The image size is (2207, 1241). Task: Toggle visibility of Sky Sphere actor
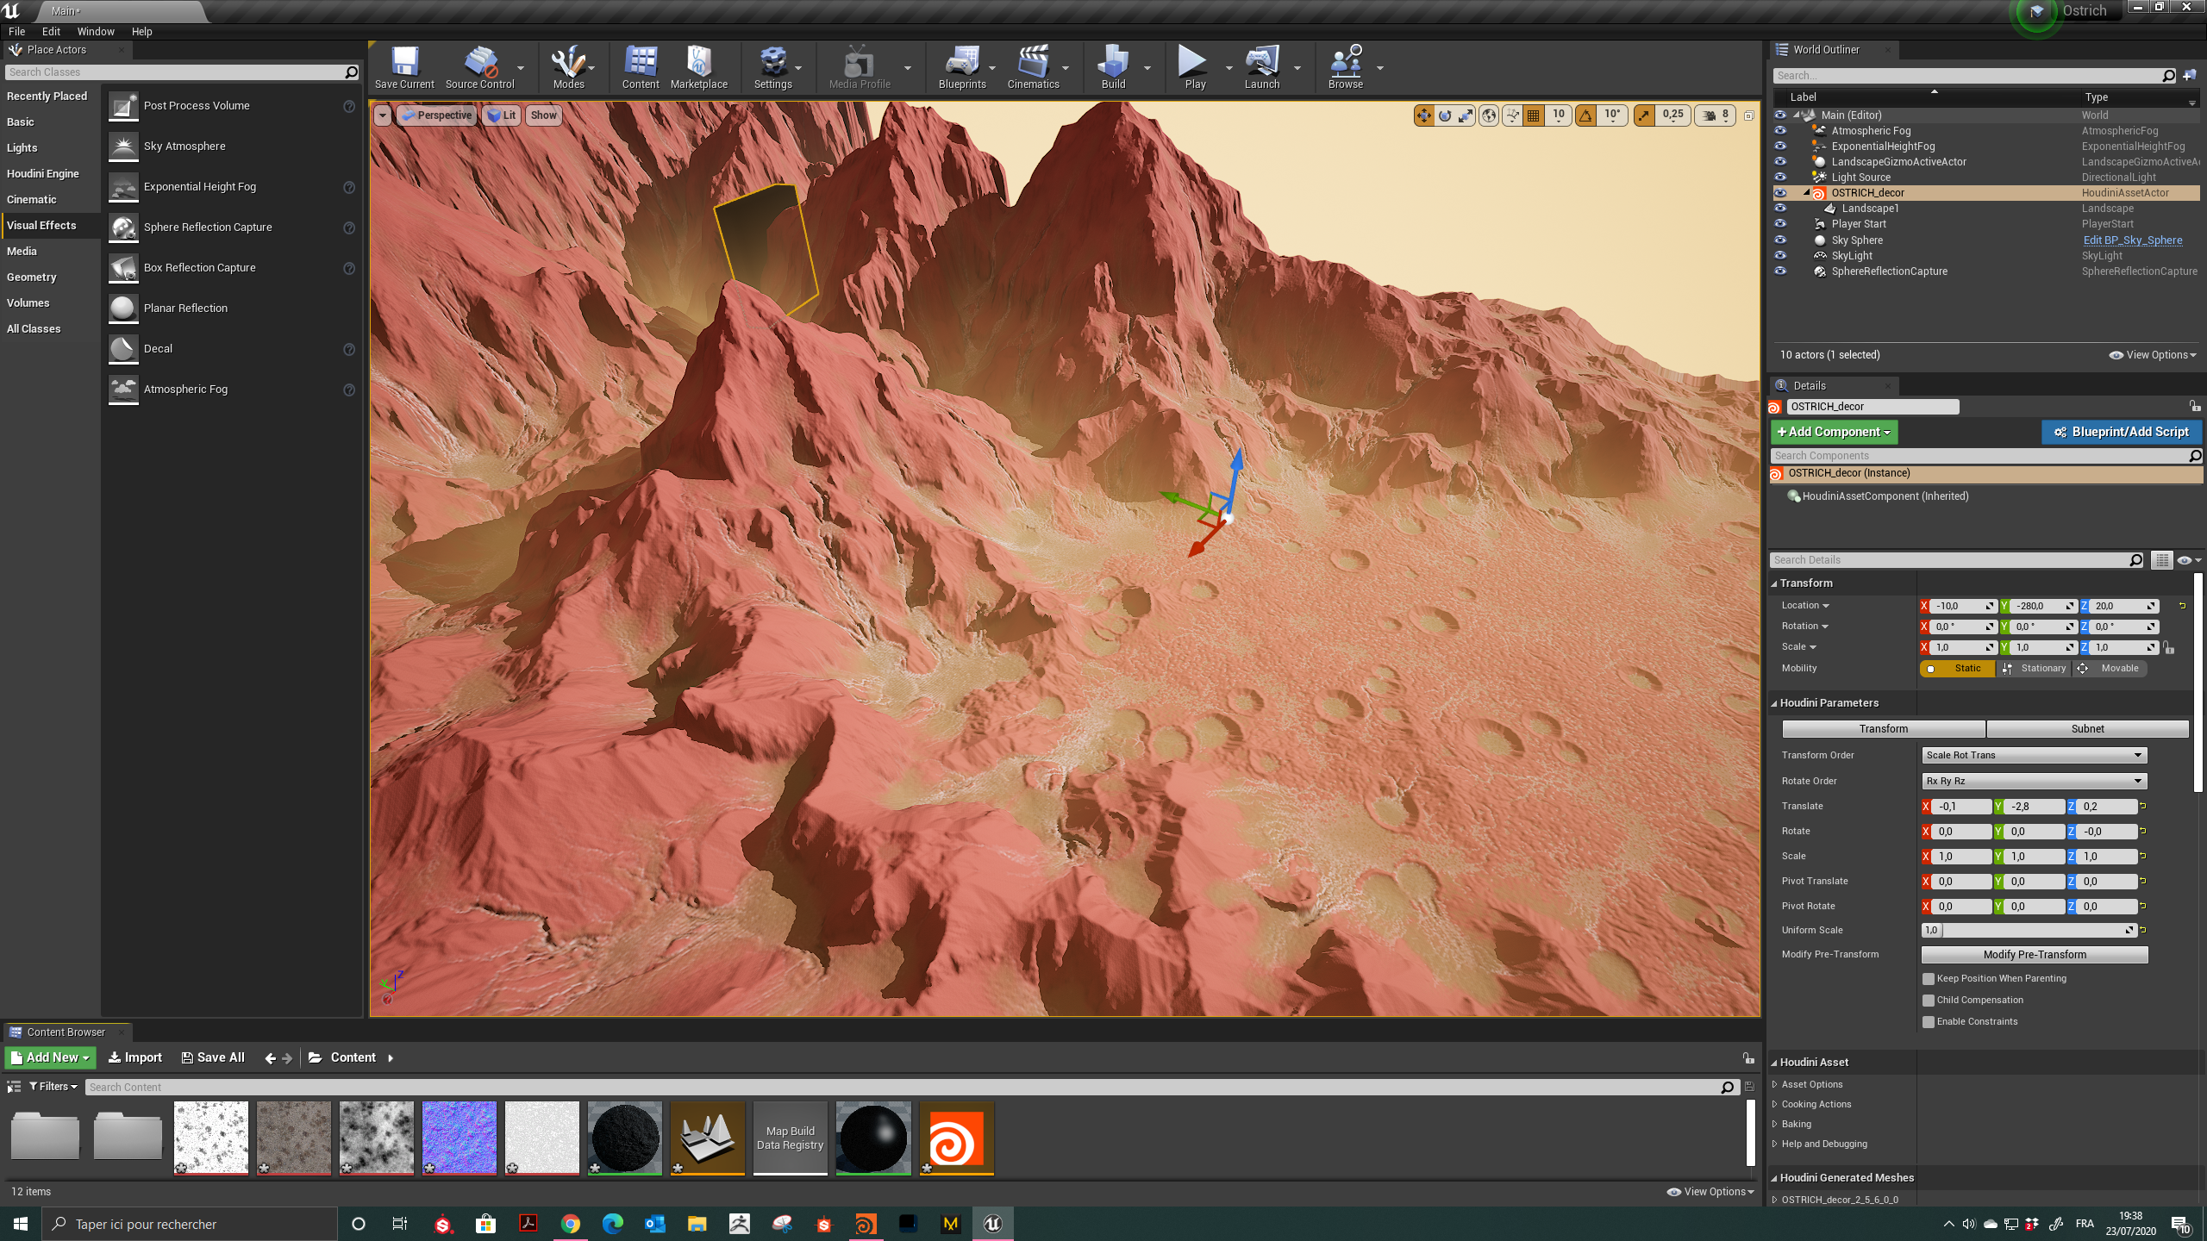click(x=1780, y=240)
